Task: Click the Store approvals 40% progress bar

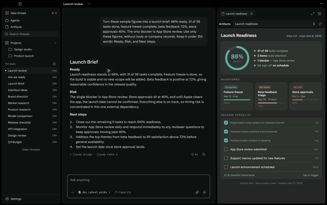Action: (305, 100)
